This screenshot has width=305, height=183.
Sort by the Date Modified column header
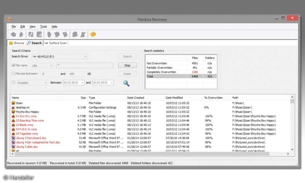(x=184, y=98)
